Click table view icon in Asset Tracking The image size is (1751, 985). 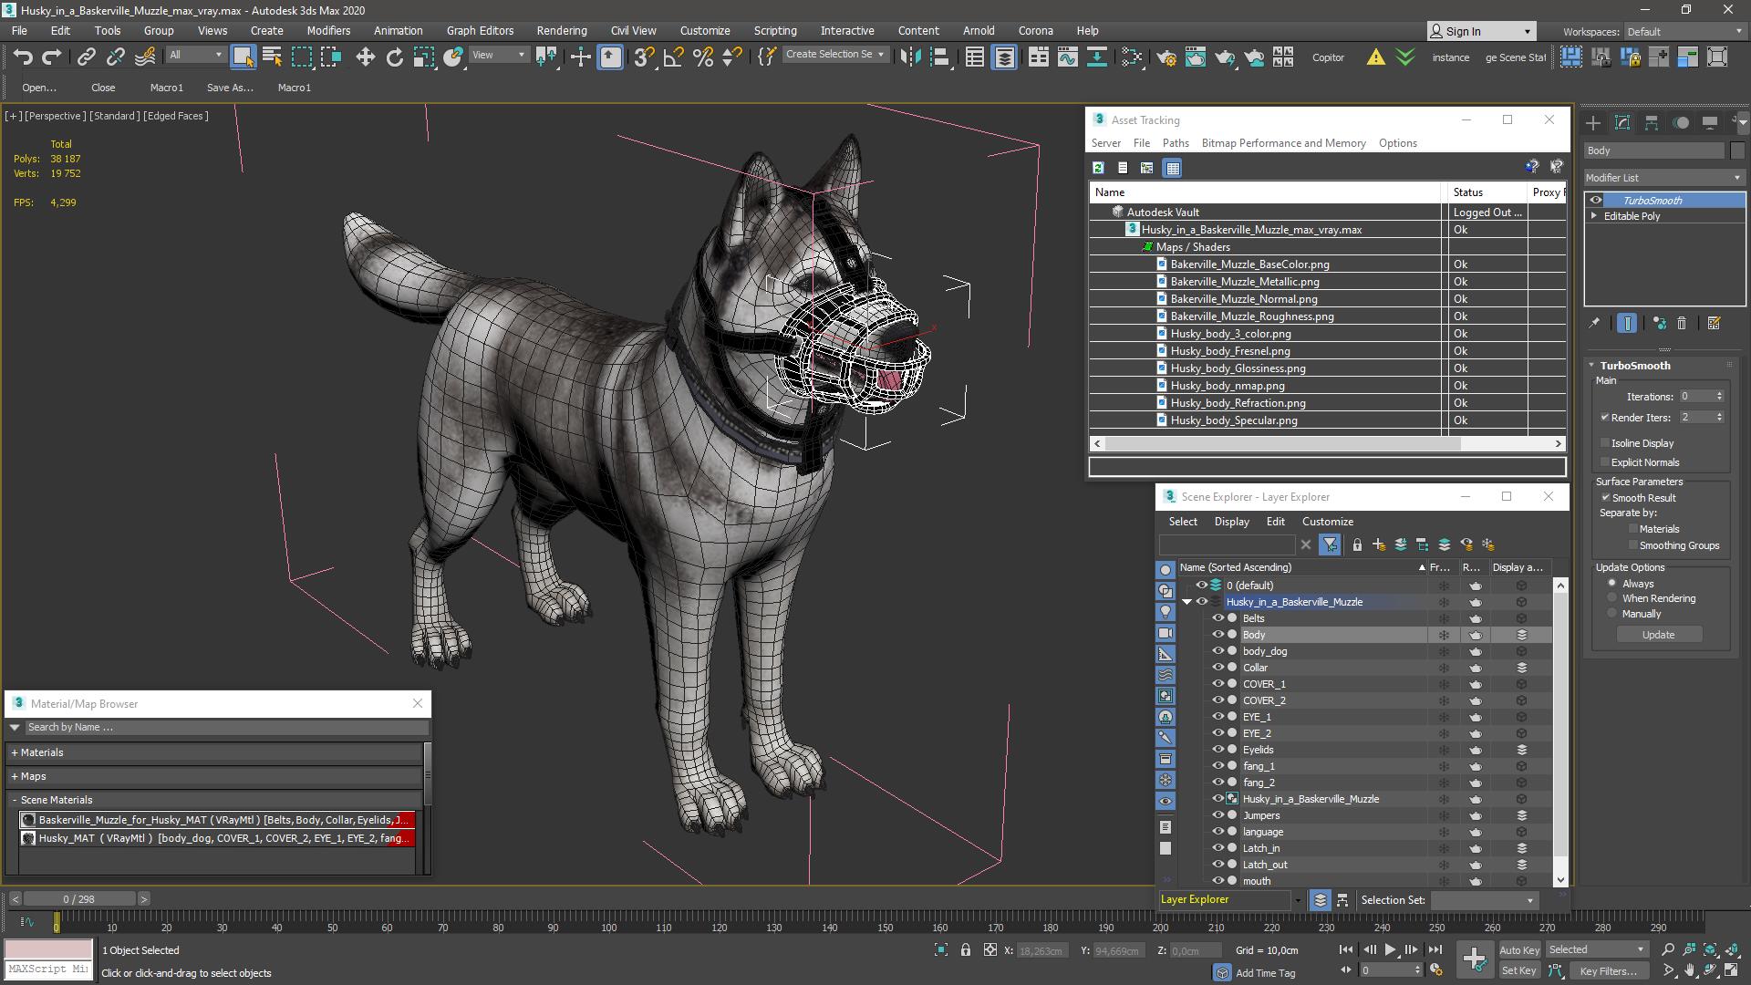click(x=1173, y=168)
